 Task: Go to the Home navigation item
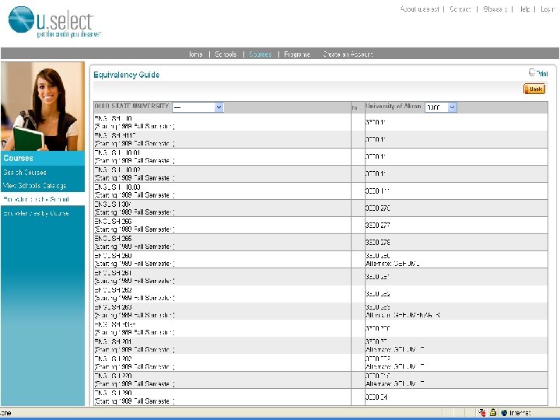pyautogui.click(x=195, y=54)
